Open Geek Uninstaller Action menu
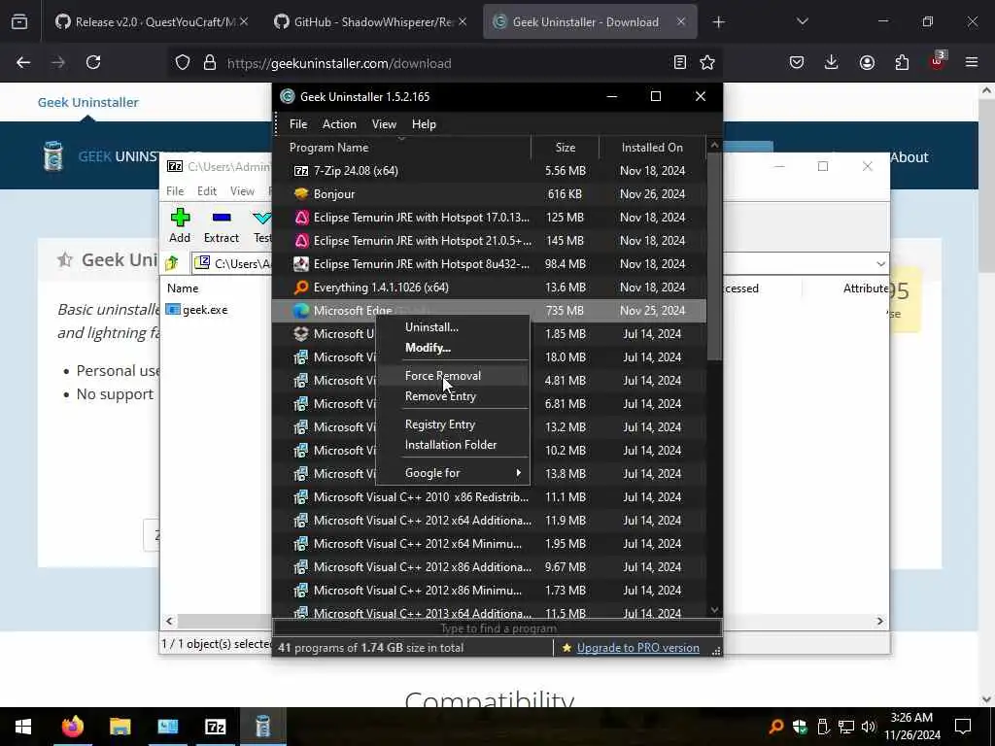This screenshot has width=995, height=746. coord(339,124)
